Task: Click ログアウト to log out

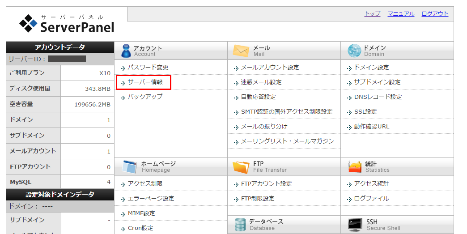Action: pyautogui.click(x=435, y=14)
